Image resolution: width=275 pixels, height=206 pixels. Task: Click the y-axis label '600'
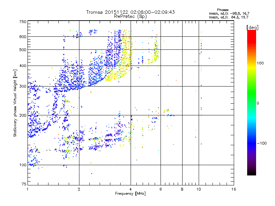(x=23, y=37)
